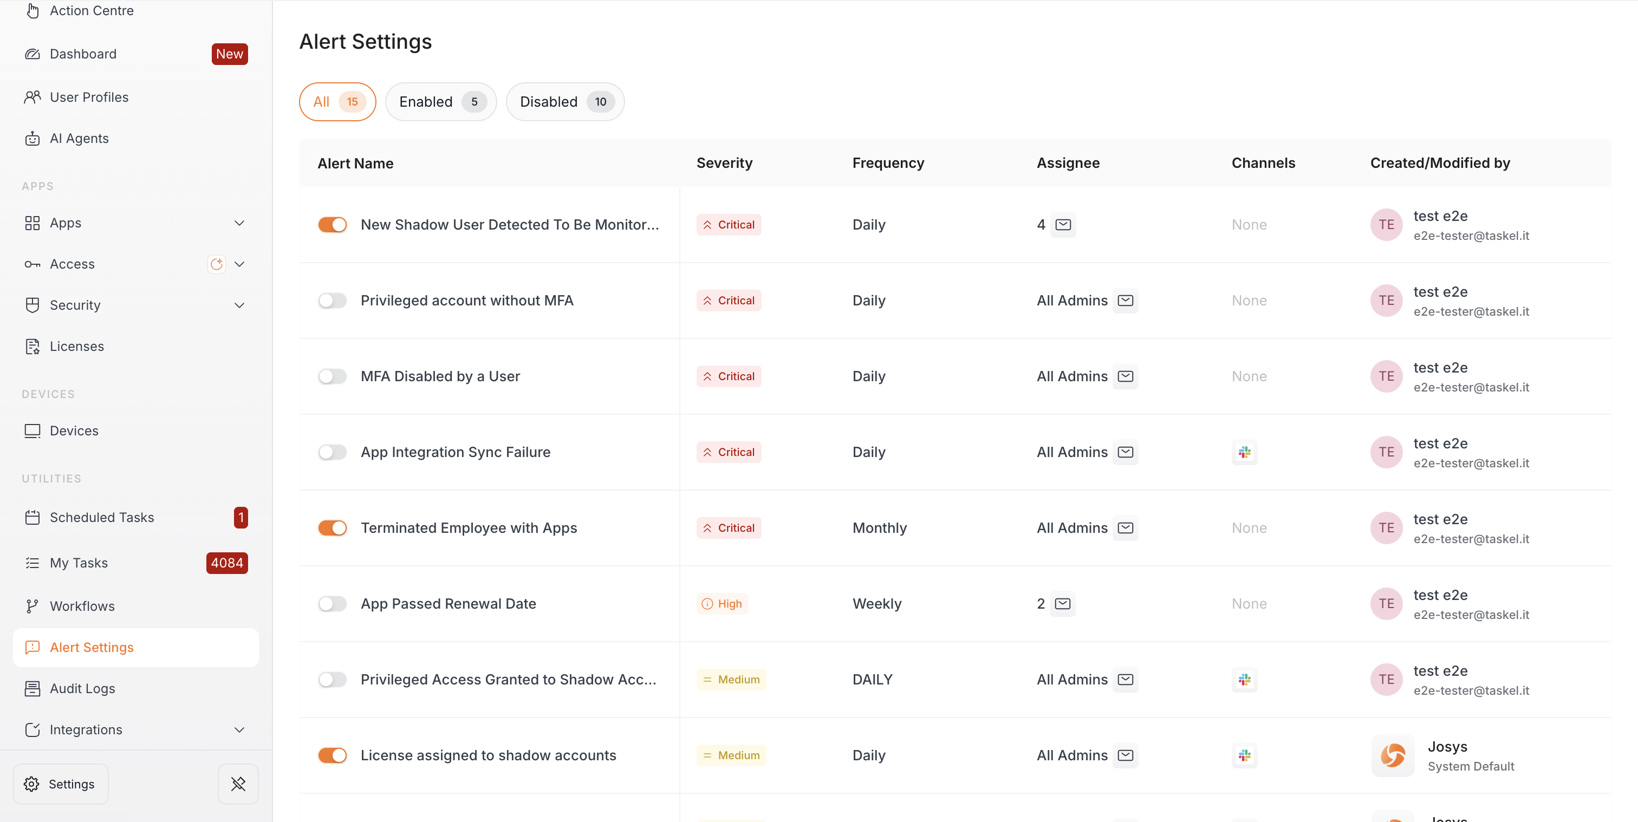Click the User Profiles people icon

tap(32, 97)
